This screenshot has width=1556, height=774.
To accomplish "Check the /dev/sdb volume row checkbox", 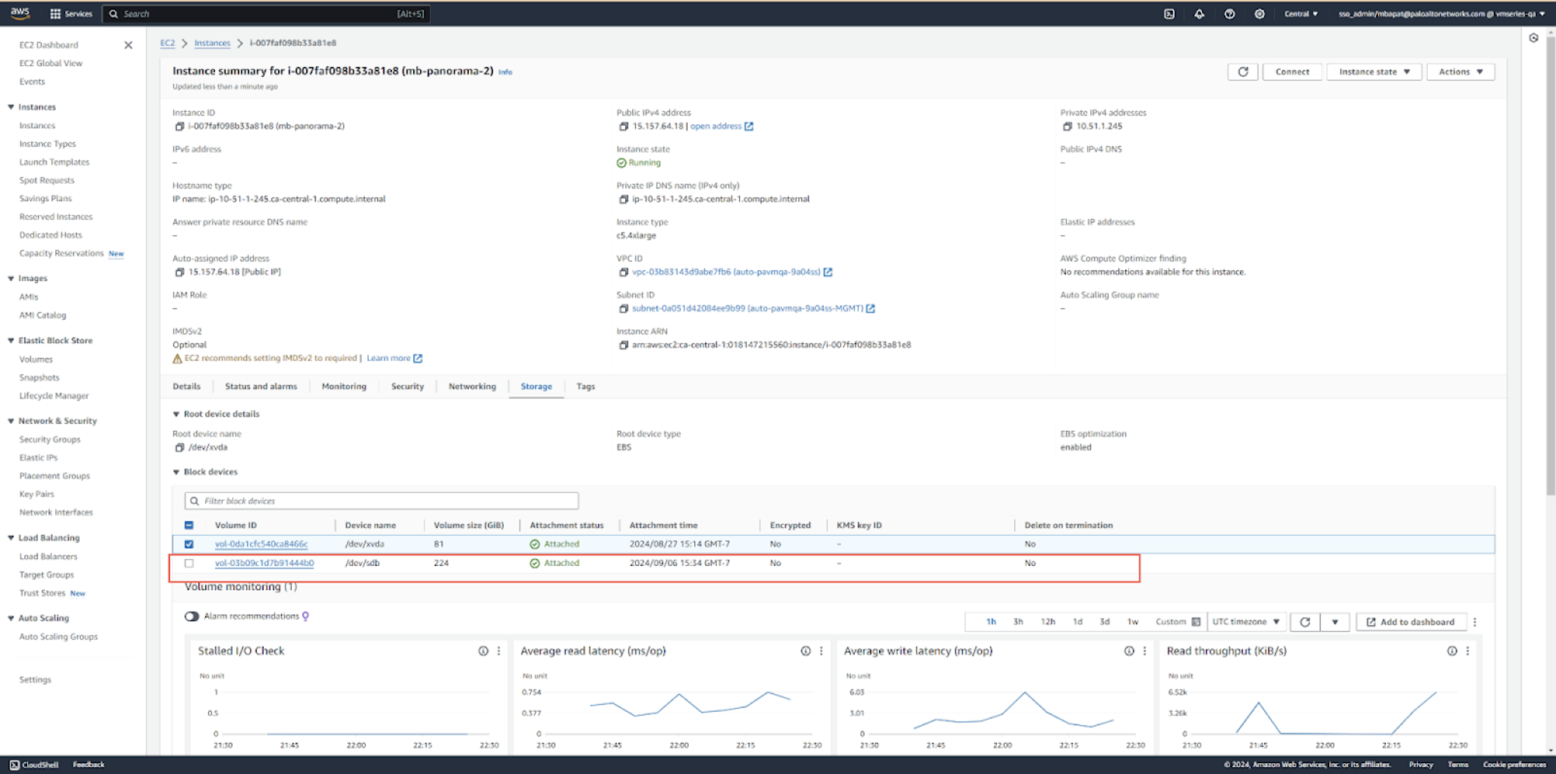I will pos(189,563).
